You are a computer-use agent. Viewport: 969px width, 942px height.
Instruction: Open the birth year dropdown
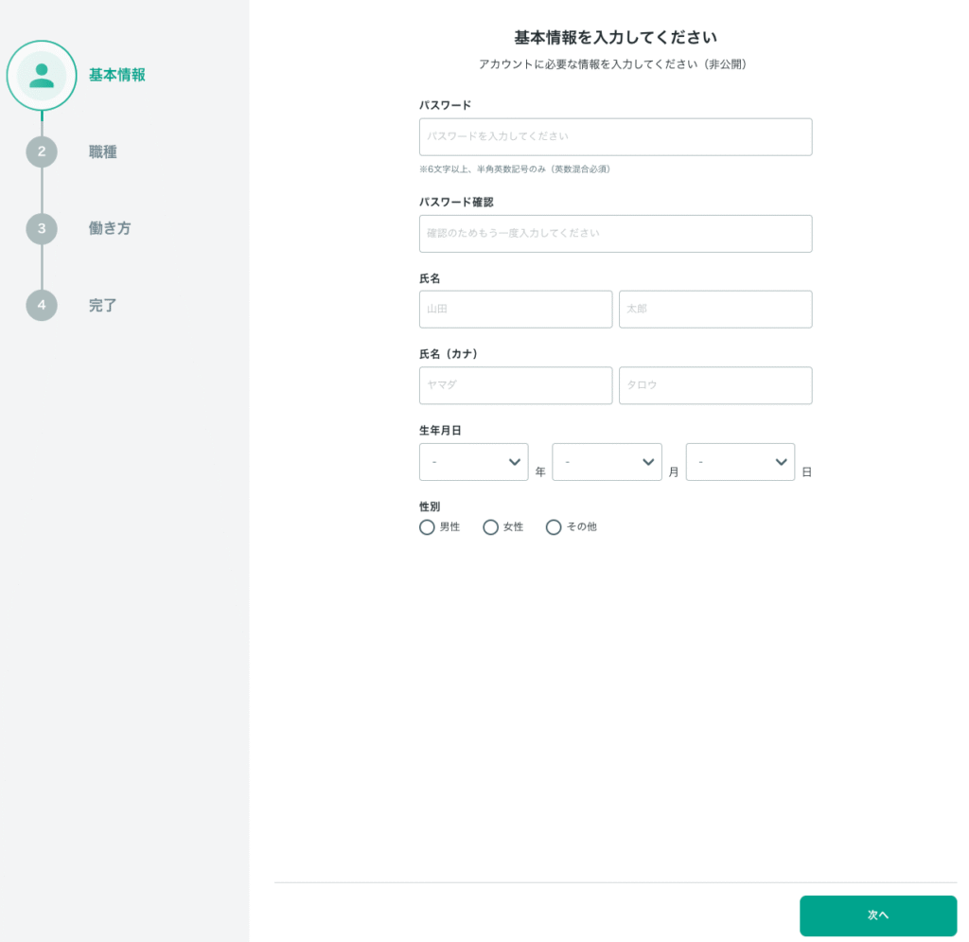point(473,462)
